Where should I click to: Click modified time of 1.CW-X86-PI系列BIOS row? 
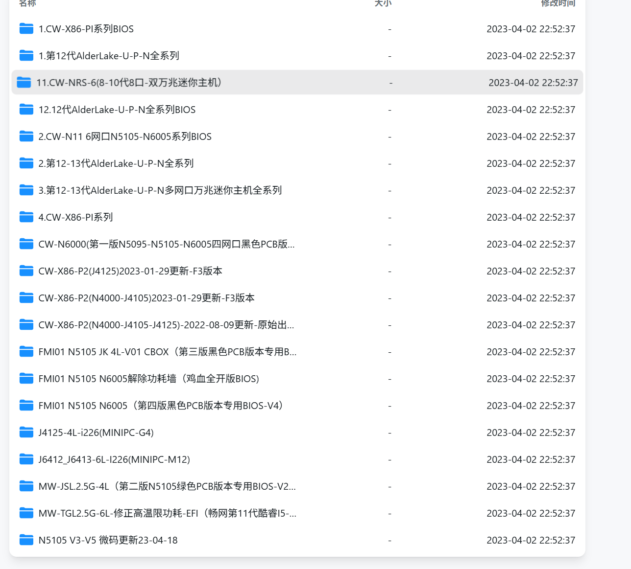pyautogui.click(x=531, y=29)
